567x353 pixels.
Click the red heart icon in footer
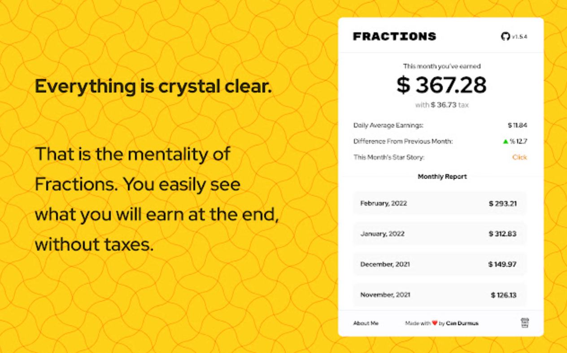[x=435, y=322]
